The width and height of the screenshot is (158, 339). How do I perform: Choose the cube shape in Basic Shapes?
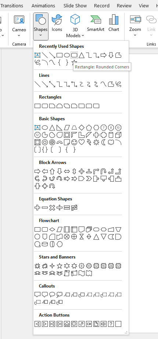coord(118,135)
